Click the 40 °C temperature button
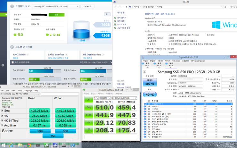This screenshot has width=237, height=148. pyautogui.click(x=150, y=95)
